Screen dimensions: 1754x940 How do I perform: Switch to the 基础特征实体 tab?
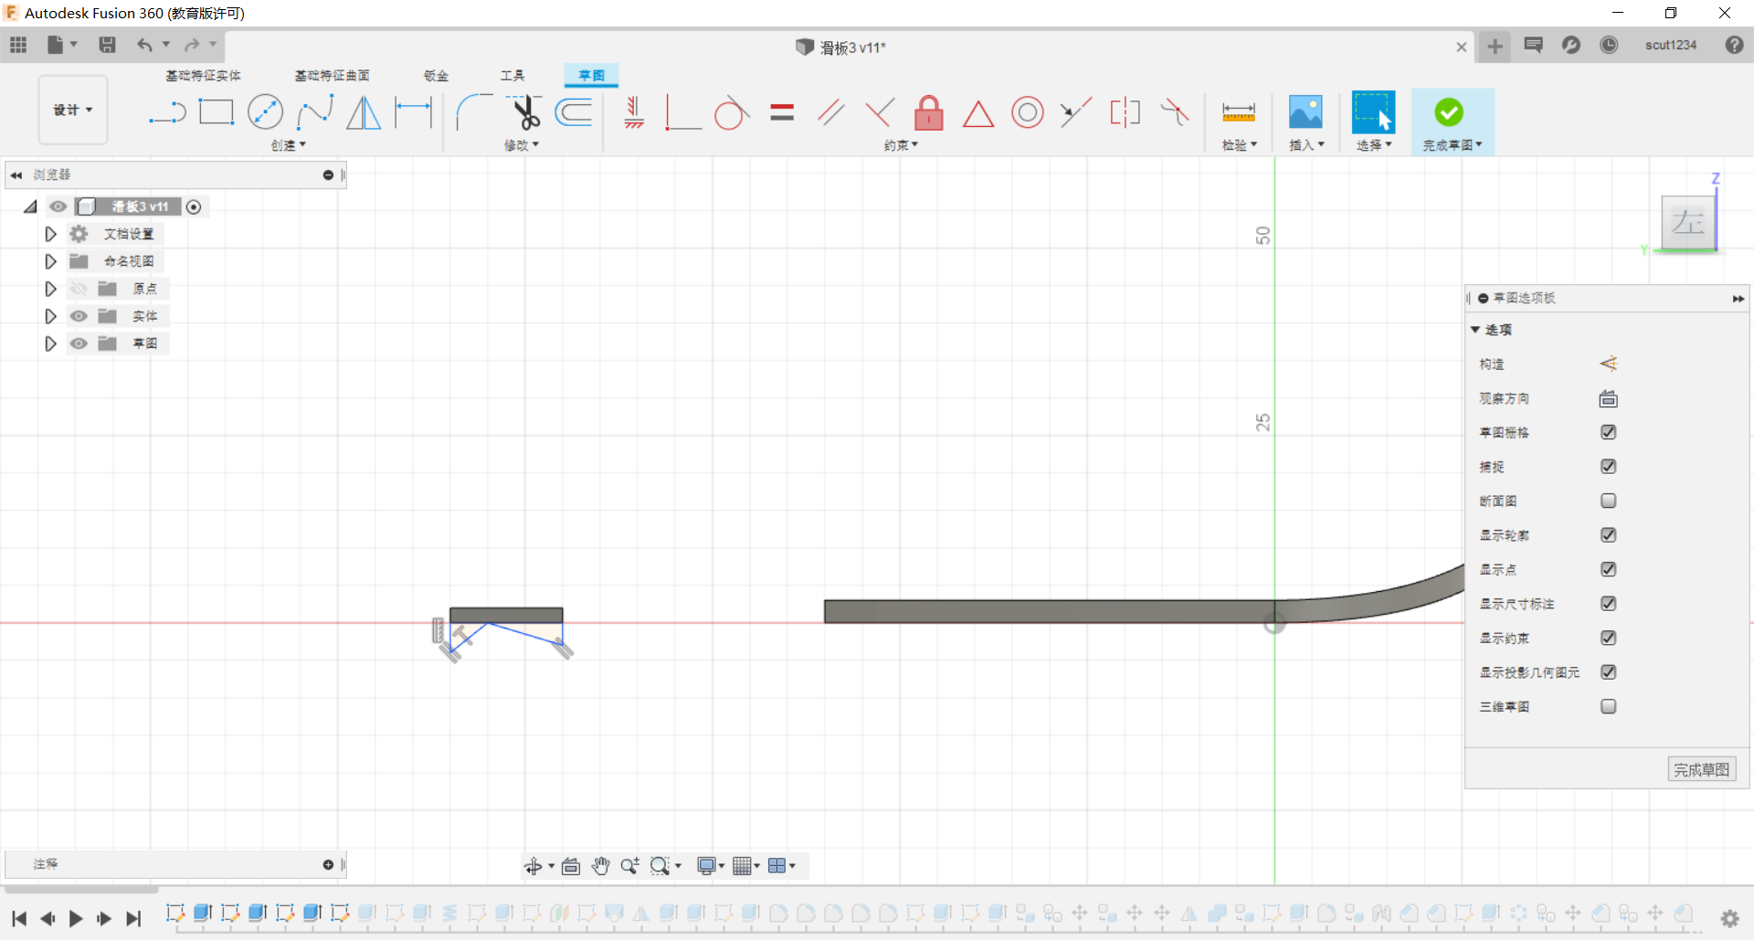click(203, 76)
